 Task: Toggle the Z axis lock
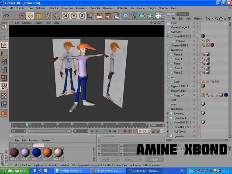(x=82, y=15)
